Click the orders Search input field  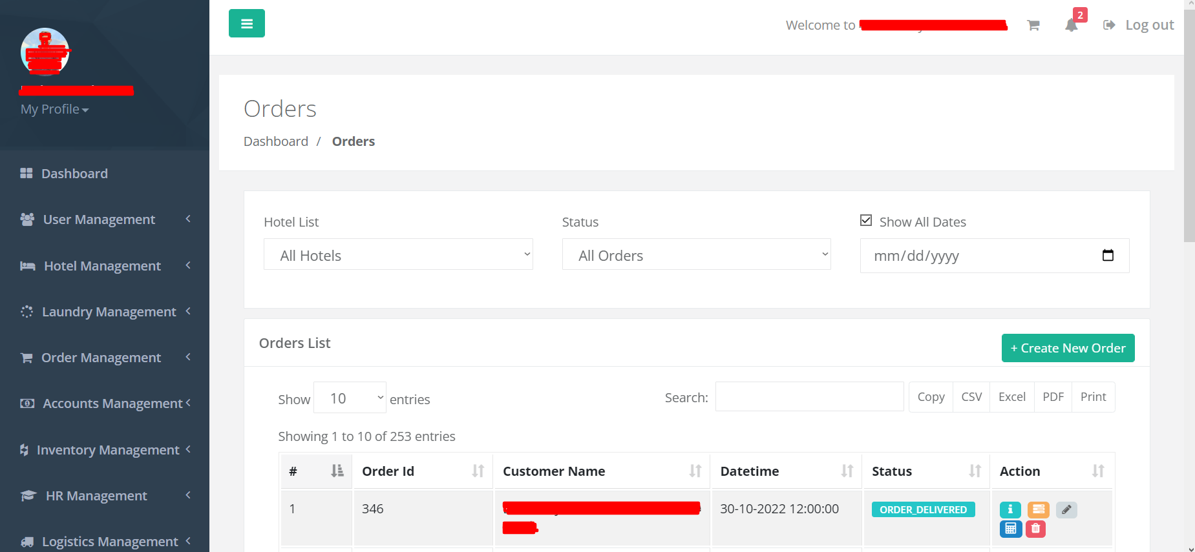point(809,397)
